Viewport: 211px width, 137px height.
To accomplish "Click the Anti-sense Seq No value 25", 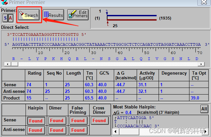I will coord(47,91).
